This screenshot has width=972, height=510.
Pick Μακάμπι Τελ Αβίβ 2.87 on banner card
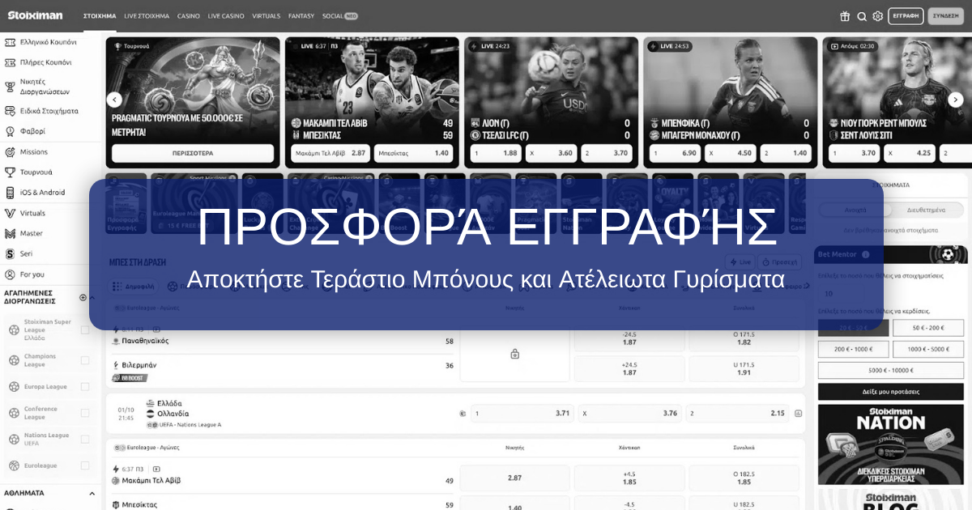[330, 153]
